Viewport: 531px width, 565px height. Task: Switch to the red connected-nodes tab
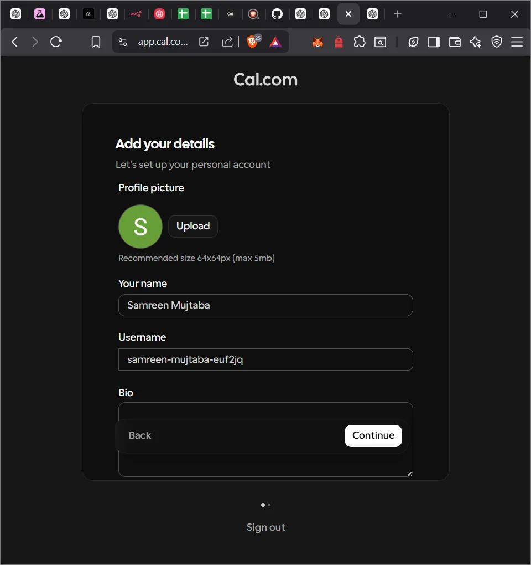pos(136,14)
